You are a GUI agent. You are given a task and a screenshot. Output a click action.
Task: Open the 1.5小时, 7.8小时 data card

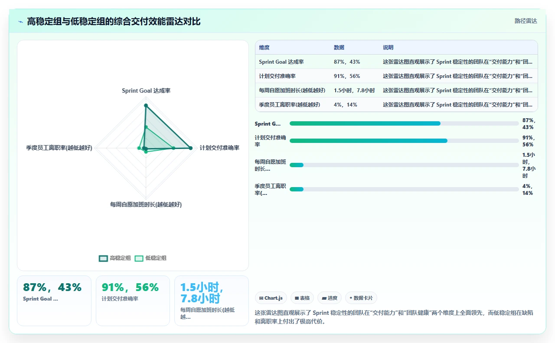(x=212, y=301)
